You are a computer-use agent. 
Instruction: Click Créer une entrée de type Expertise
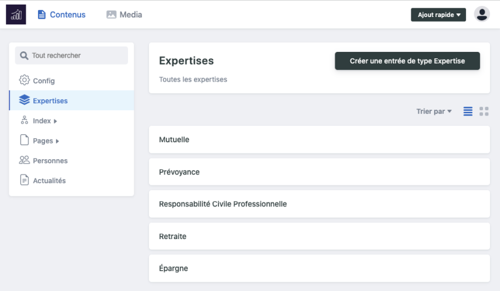click(x=407, y=61)
